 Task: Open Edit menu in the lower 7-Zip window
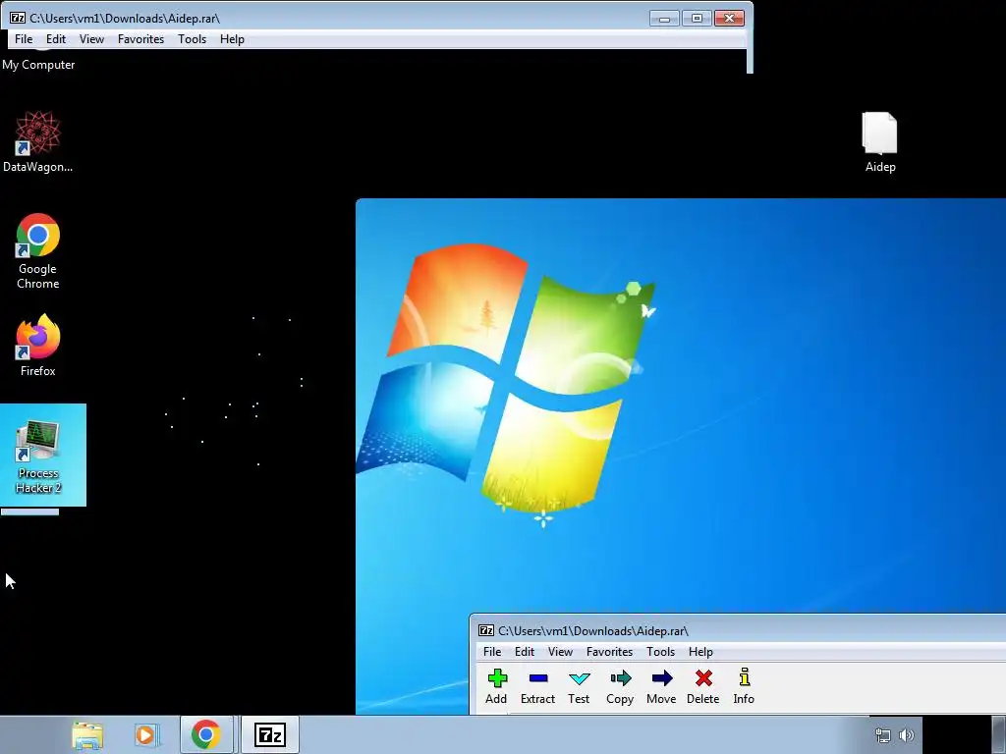[x=525, y=652]
